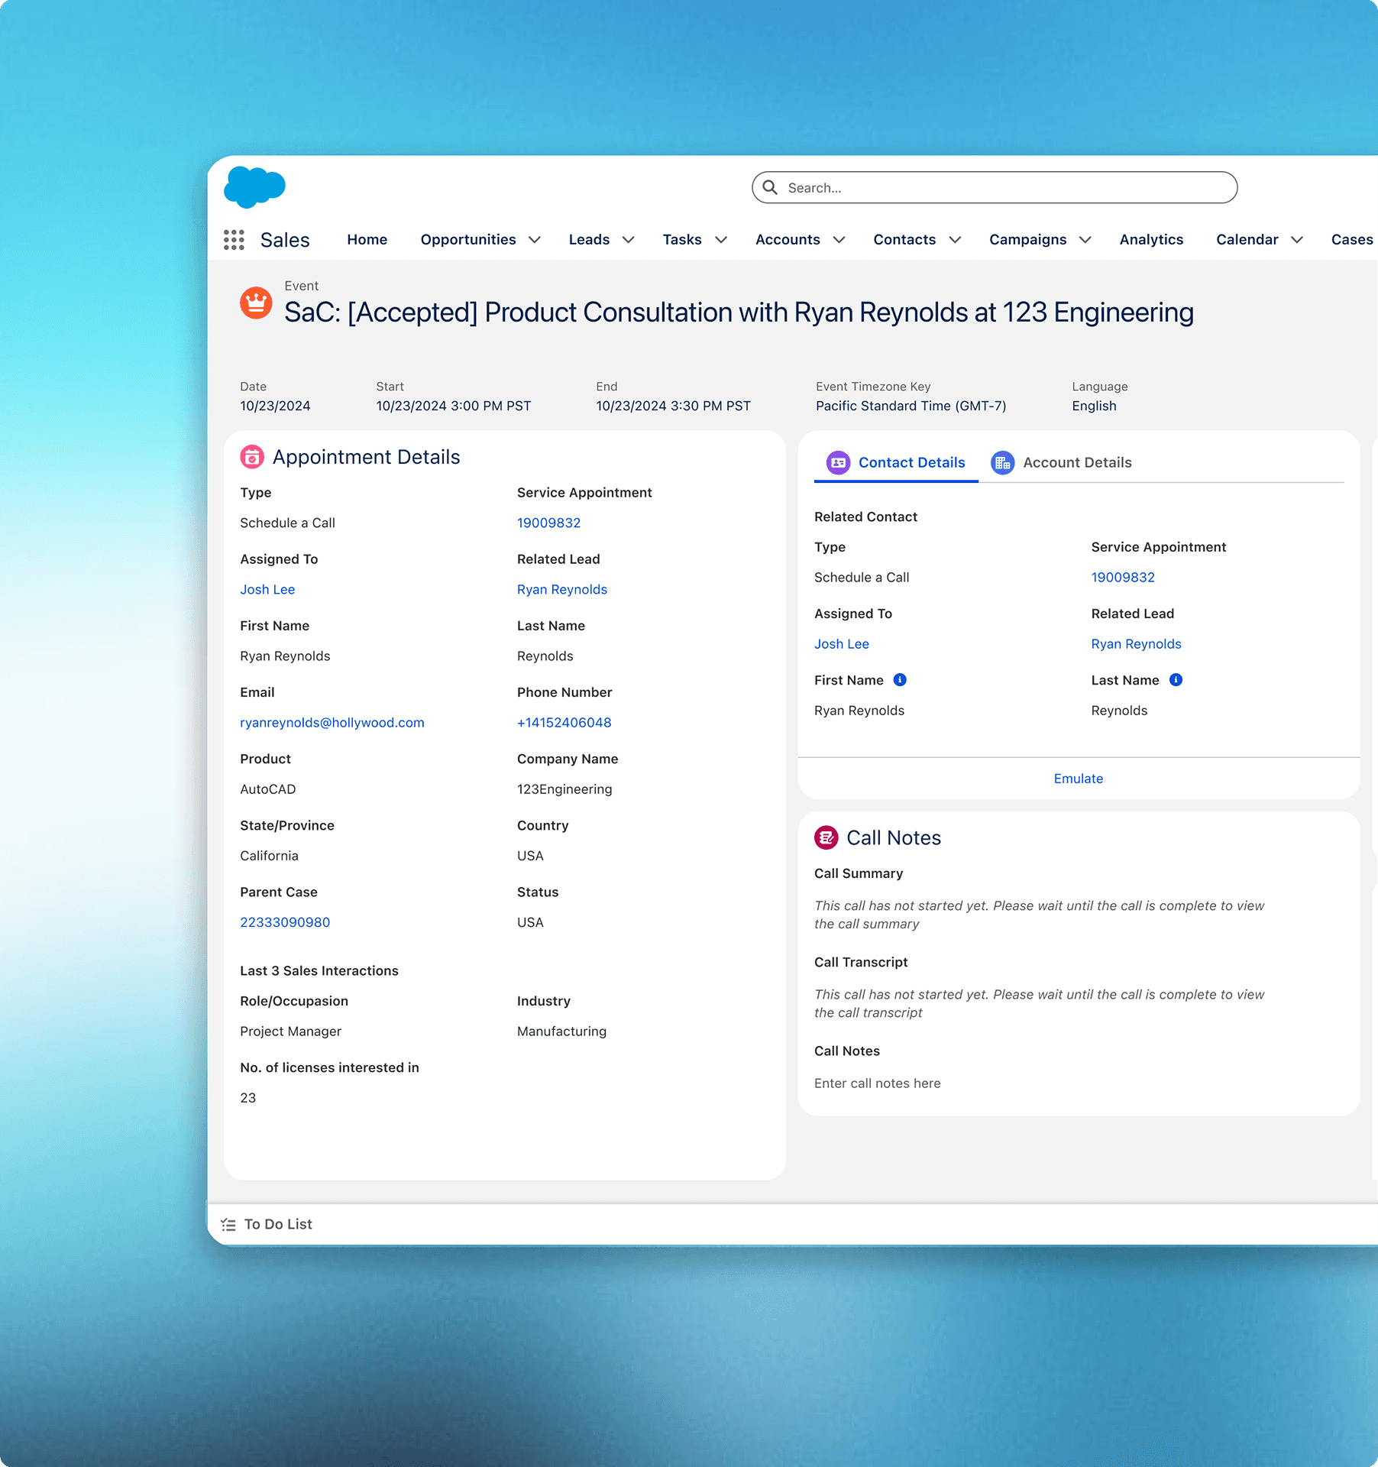Click State/Province value California
1378x1467 pixels.
coord(270,856)
